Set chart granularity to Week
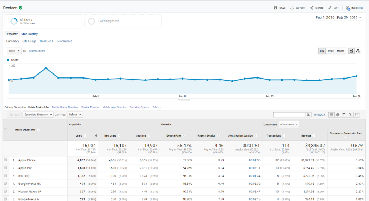Image resolution: width=369 pixels, height=201 pixels. [330, 51]
